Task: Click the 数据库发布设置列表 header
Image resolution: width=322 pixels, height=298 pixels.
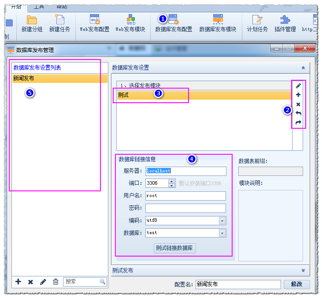Action: coord(60,68)
